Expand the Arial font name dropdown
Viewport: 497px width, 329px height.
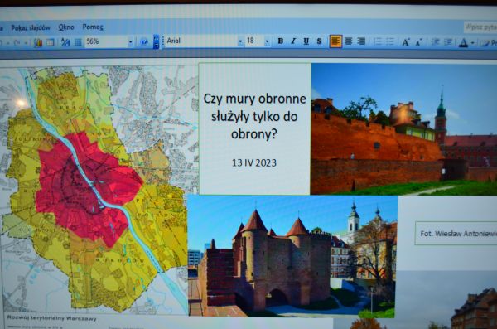(x=240, y=41)
